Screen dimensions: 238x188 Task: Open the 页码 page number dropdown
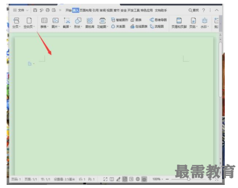(193, 23)
